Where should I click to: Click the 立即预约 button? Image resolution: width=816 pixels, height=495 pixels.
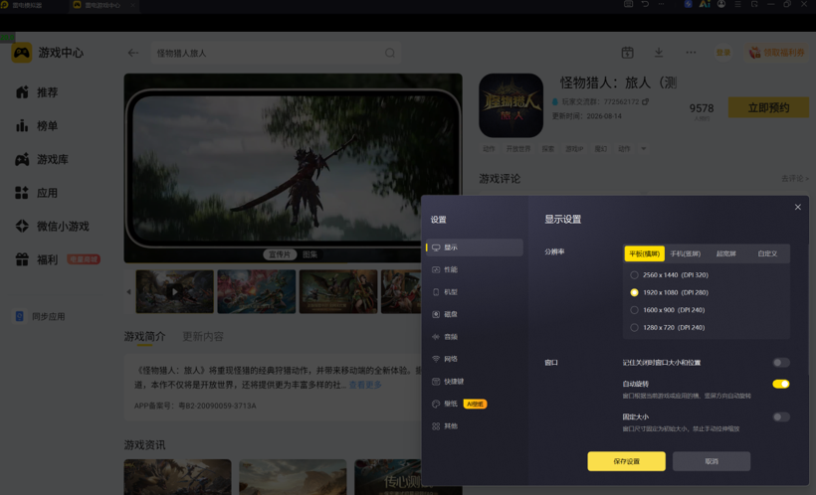768,107
